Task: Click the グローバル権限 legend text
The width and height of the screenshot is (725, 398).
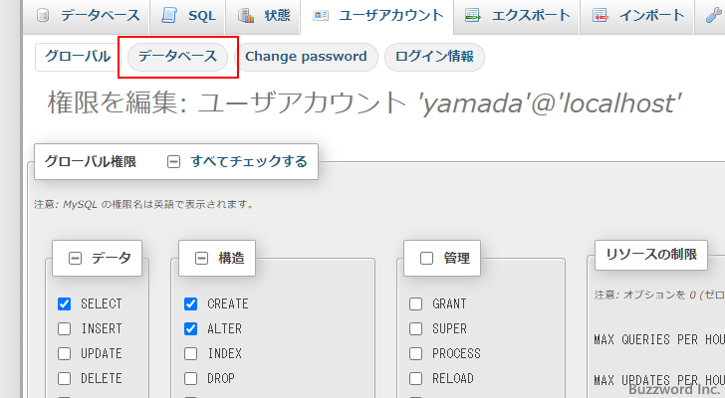Action: point(91,161)
